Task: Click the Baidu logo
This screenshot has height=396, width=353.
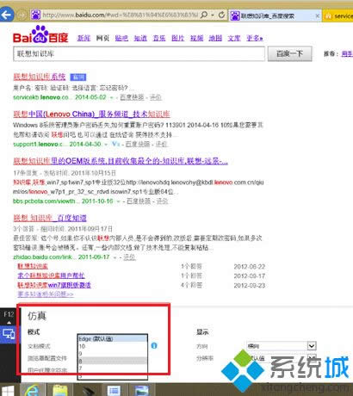Action: 40,34
